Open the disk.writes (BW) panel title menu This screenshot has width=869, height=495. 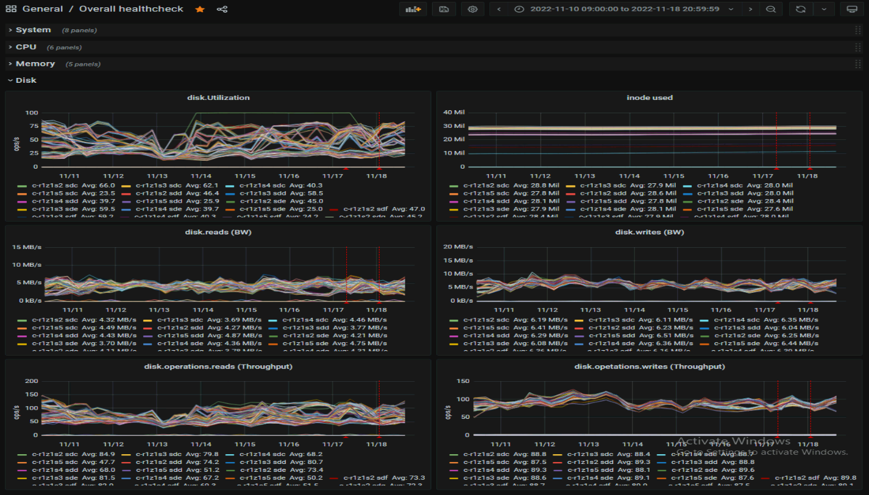click(x=649, y=232)
